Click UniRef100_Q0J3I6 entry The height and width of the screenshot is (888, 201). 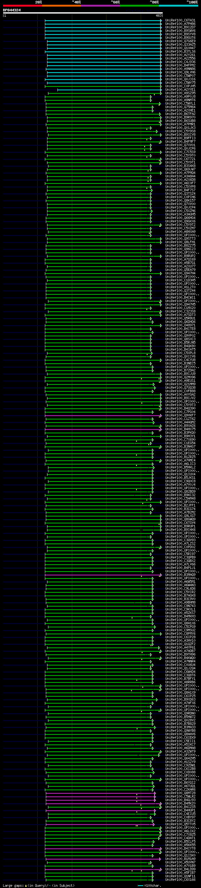click(x=180, y=79)
